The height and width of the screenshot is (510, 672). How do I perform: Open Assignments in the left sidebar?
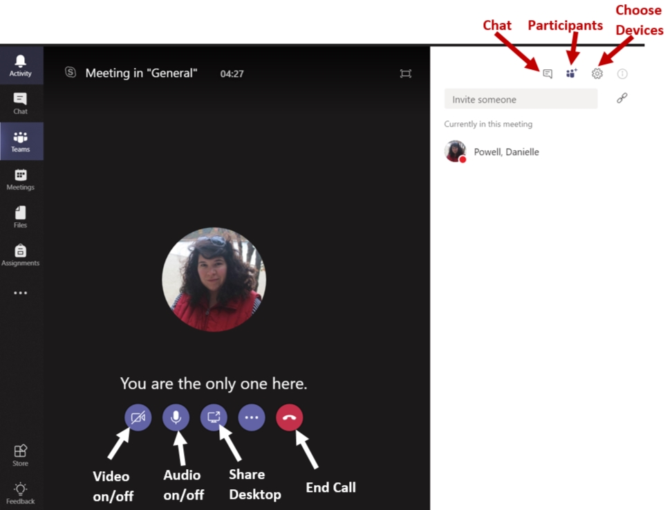point(21,255)
